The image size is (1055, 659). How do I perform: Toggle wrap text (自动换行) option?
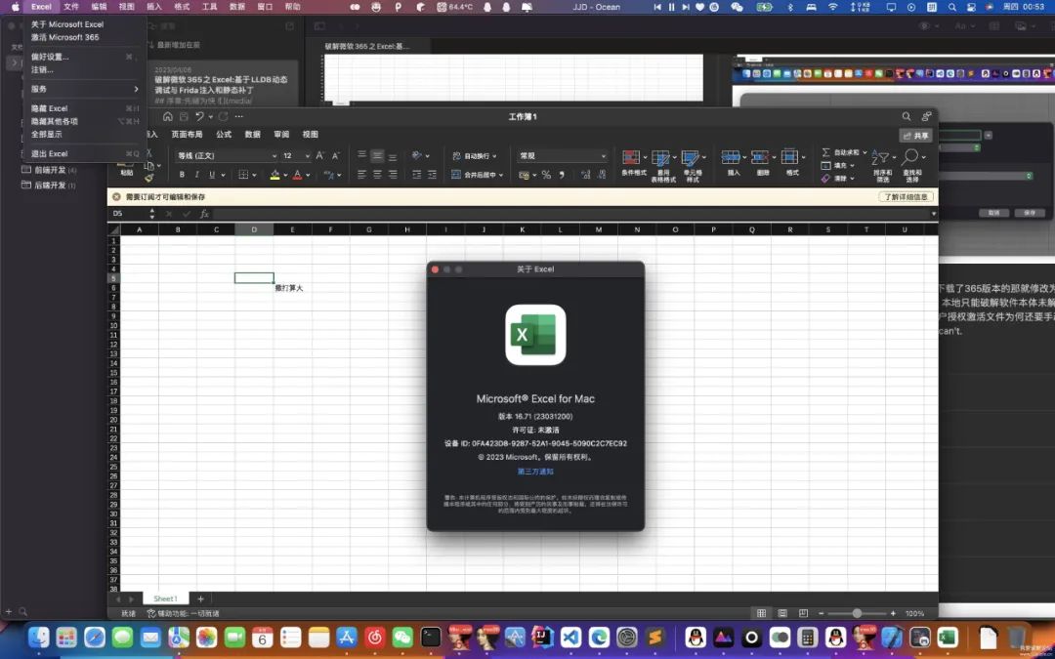pyautogui.click(x=475, y=156)
